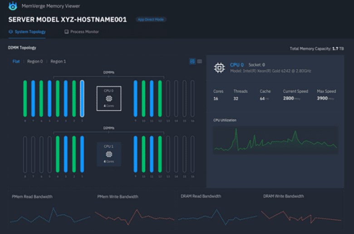Select blue DIMM 1 of CPU 1
354x234 pixels.
pos(82,154)
